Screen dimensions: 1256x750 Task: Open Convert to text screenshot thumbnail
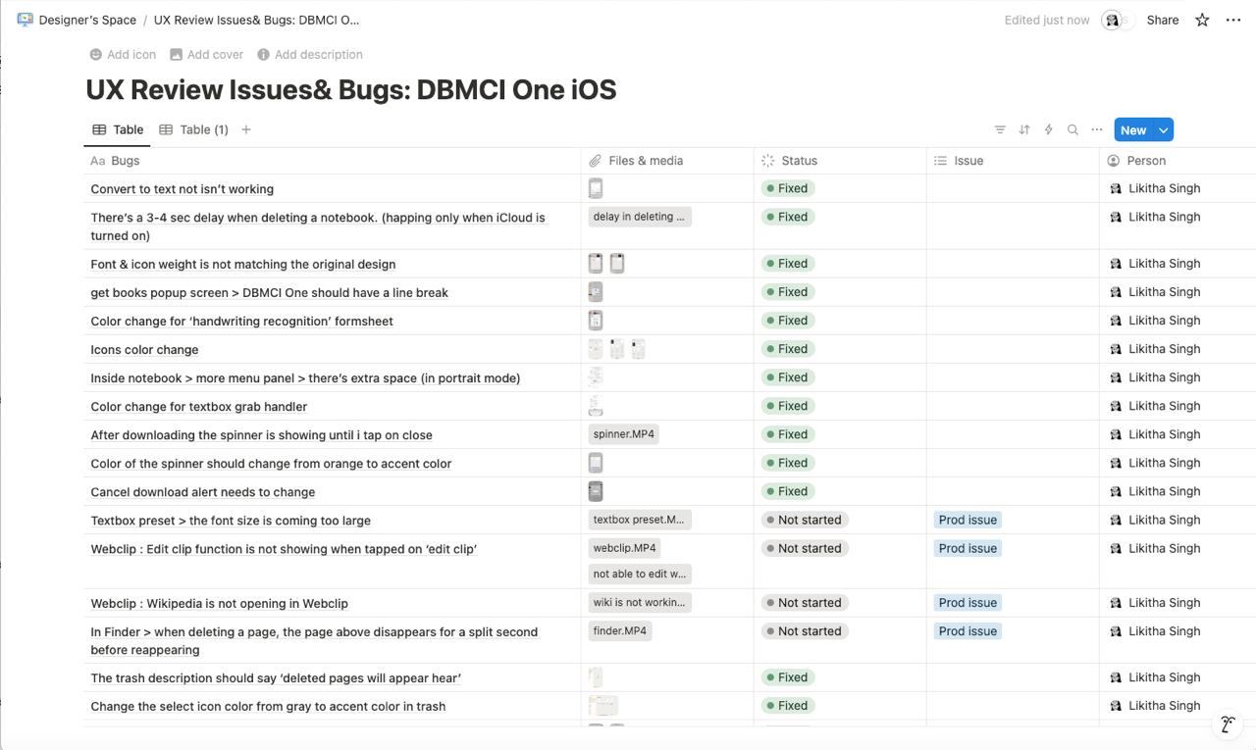[596, 188]
